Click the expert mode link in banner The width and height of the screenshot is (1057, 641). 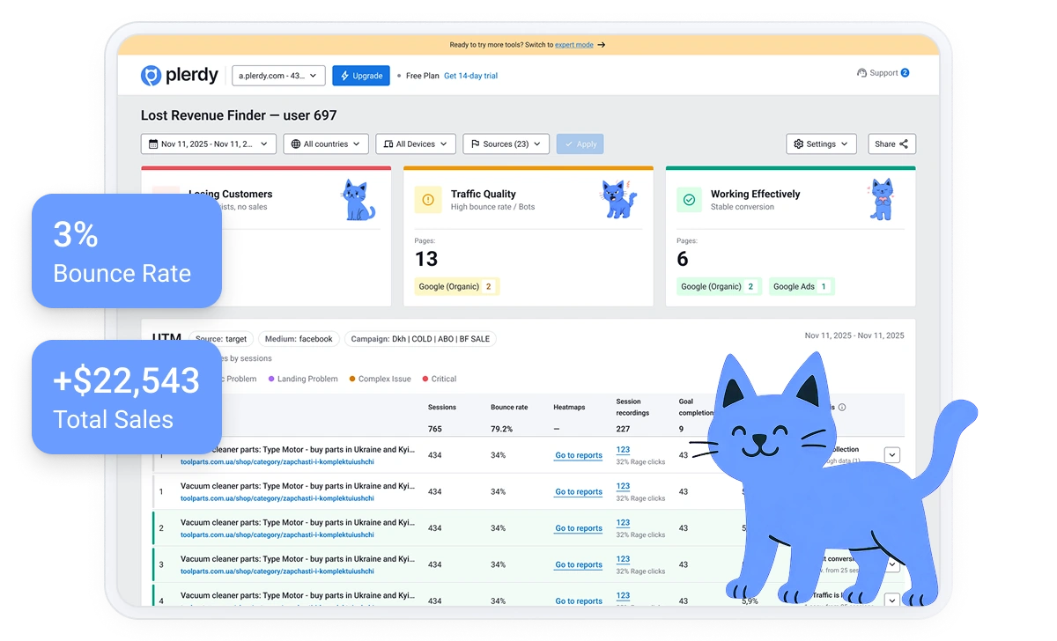573,45
